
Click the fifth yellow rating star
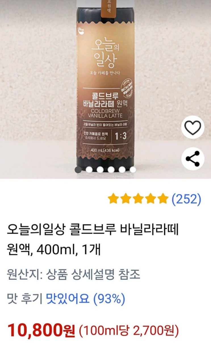click(163, 199)
